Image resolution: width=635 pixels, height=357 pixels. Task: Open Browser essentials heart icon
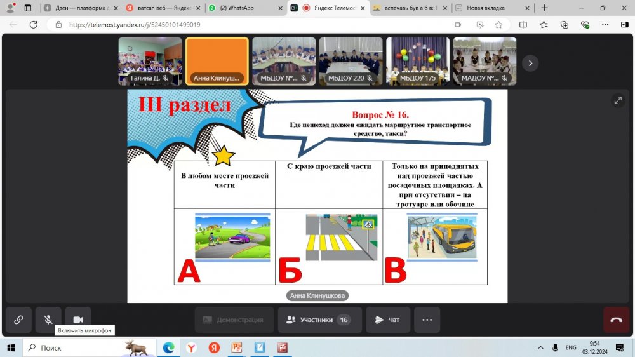click(584, 25)
